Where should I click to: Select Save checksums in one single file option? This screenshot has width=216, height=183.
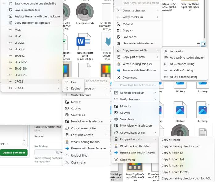coord(32,4)
